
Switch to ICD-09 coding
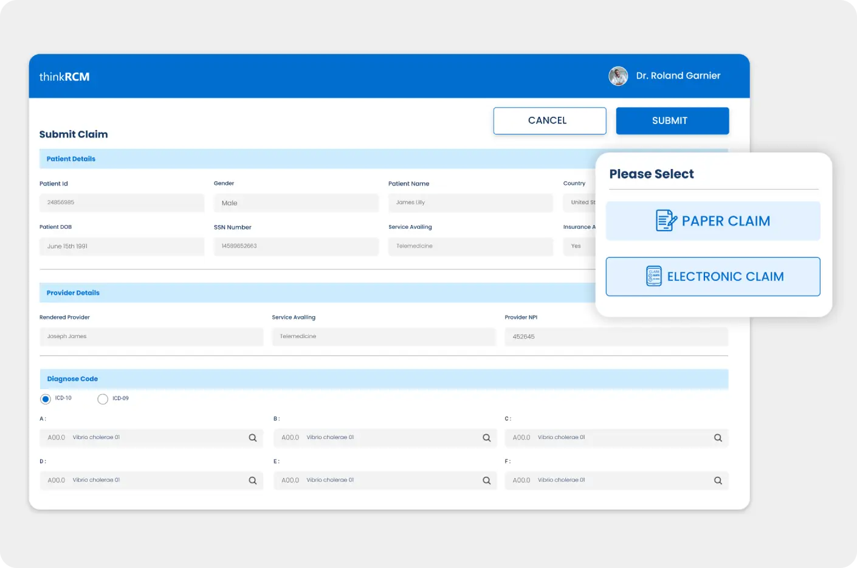[x=102, y=398]
